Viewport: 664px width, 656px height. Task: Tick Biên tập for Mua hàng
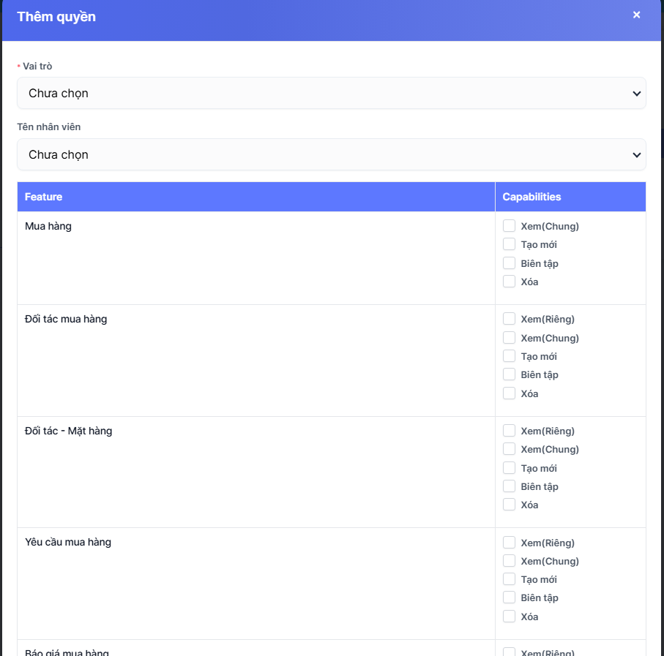[510, 263]
